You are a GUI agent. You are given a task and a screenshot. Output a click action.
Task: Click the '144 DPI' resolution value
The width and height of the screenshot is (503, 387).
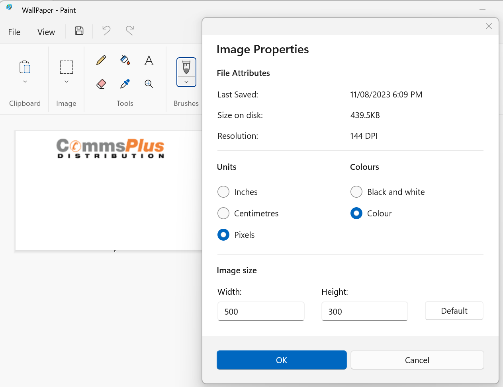(x=364, y=136)
